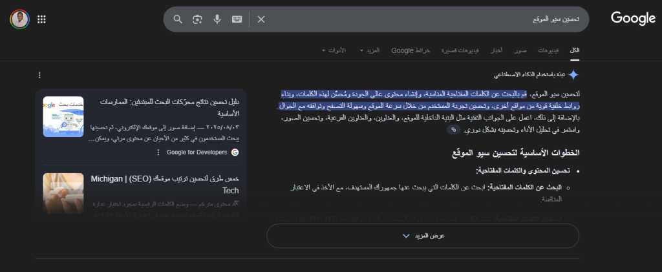Click عرض المزيد show more button
Viewport: 662px width, 272px height.
[x=423, y=236]
